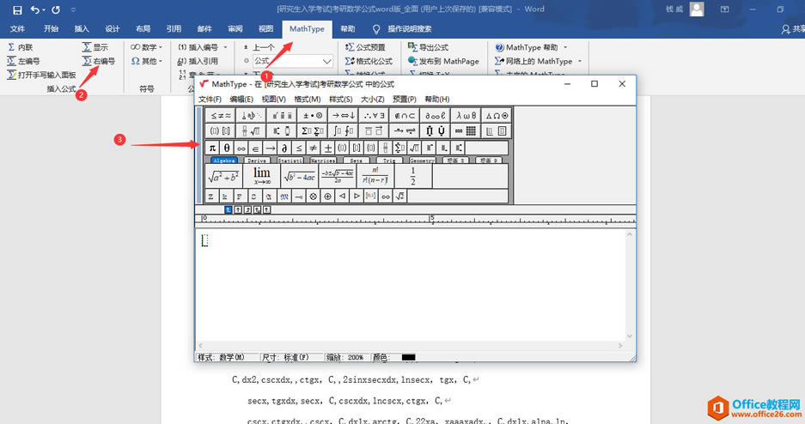Click 格式化公式 format equations
805x424 pixels.
tap(369, 61)
